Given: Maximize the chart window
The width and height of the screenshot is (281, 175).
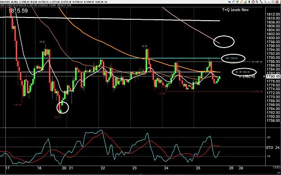Looking at the screenshot, I should point(273,2).
